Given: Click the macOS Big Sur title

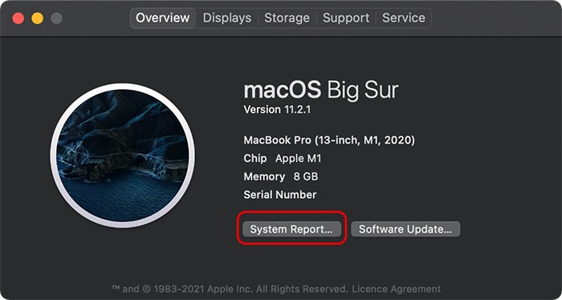Looking at the screenshot, I should pyautogui.click(x=321, y=90).
